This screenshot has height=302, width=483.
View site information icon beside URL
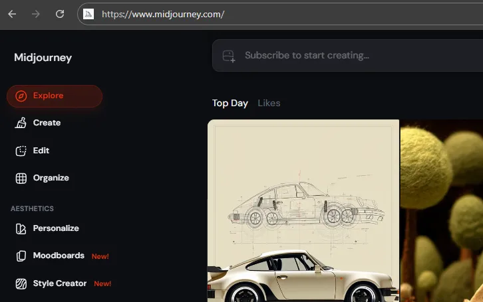pos(88,14)
